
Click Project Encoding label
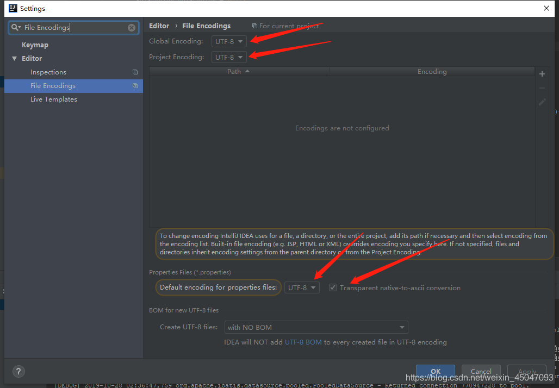[x=177, y=57]
